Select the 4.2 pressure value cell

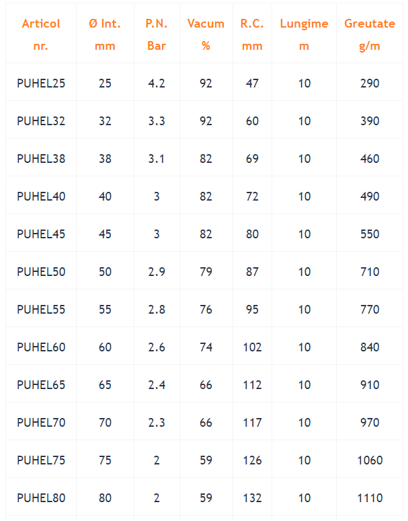(157, 83)
